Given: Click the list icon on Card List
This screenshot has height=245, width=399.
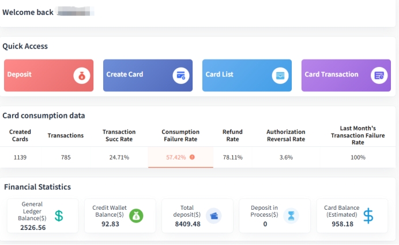Looking at the screenshot, I should pos(280,76).
